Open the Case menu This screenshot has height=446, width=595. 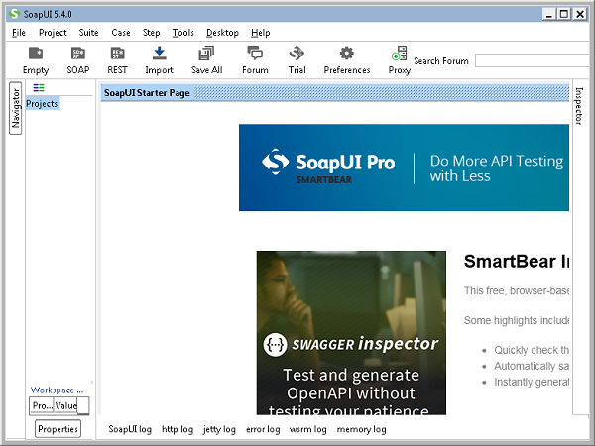coord(121,33)
